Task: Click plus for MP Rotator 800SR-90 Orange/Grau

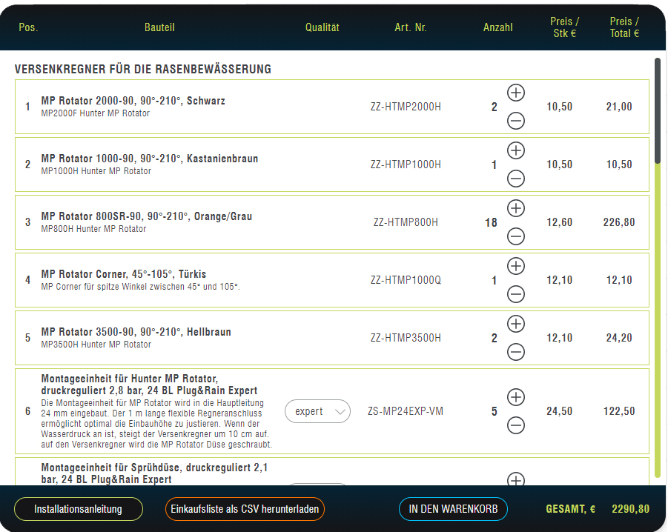Action: point(515,208)
